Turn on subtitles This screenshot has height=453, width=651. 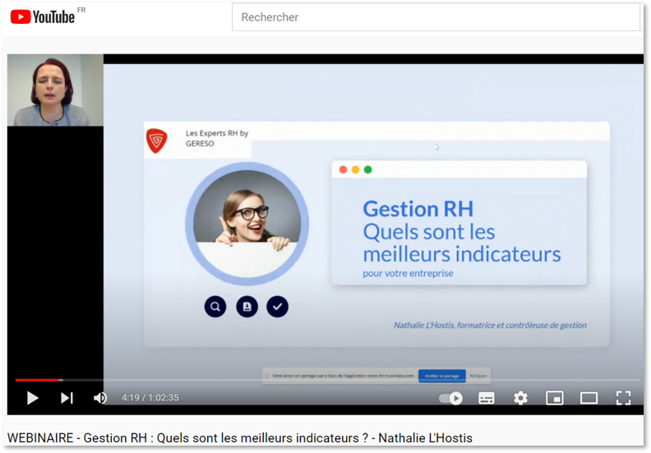tap(486, 398)
